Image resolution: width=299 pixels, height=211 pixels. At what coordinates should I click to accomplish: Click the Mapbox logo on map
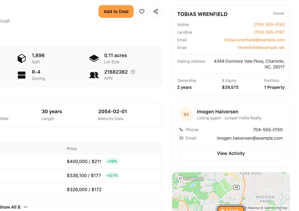191,178
